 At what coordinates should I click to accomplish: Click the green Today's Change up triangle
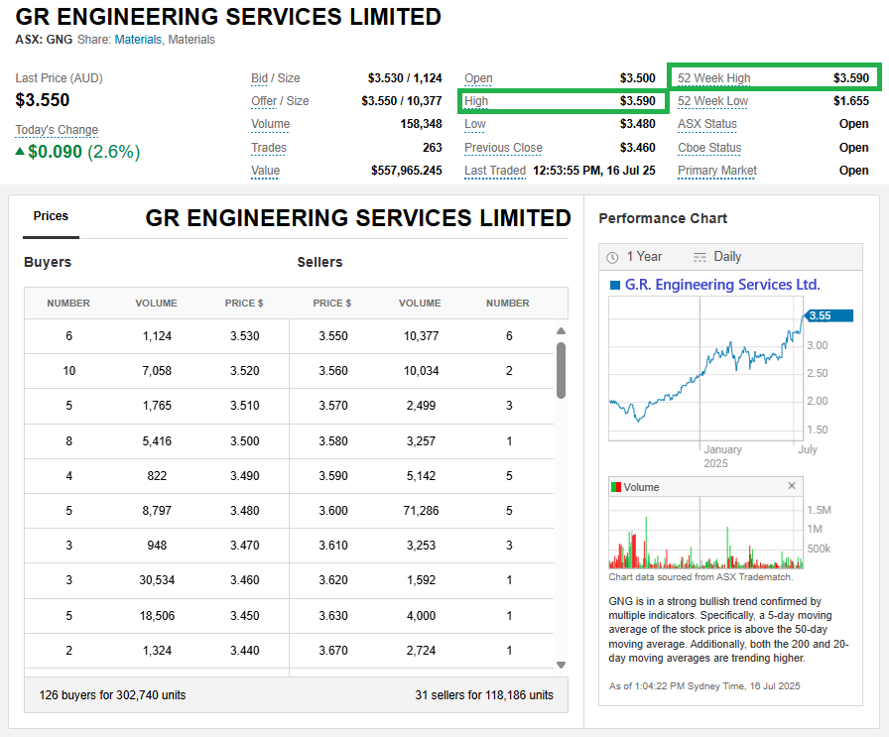pyautogui.click(x=20, y=152)
